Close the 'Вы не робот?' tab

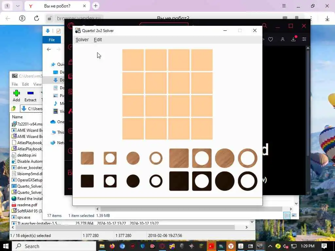(84, 6)
